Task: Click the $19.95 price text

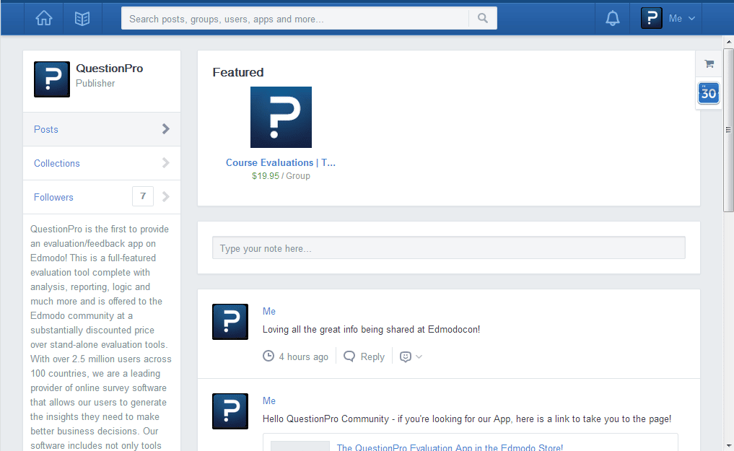Action: click(x=266, y=176)
